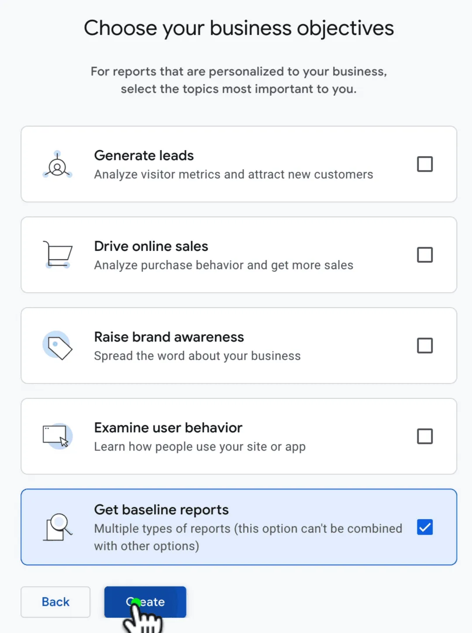This screenshot has height=633, width=472.
Task: Click the magnifier icon for Get baseline reports
Action: tap(58, 527)
